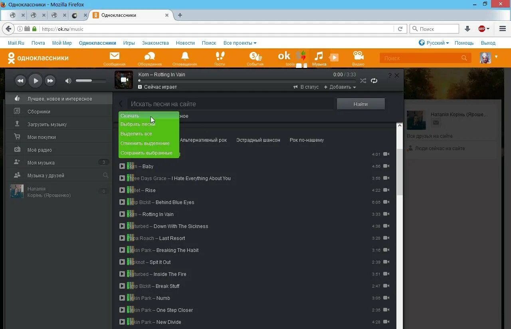Screen dimensions: 511x329
Task: Go to previous track
Action: click(x=20, y=81)
